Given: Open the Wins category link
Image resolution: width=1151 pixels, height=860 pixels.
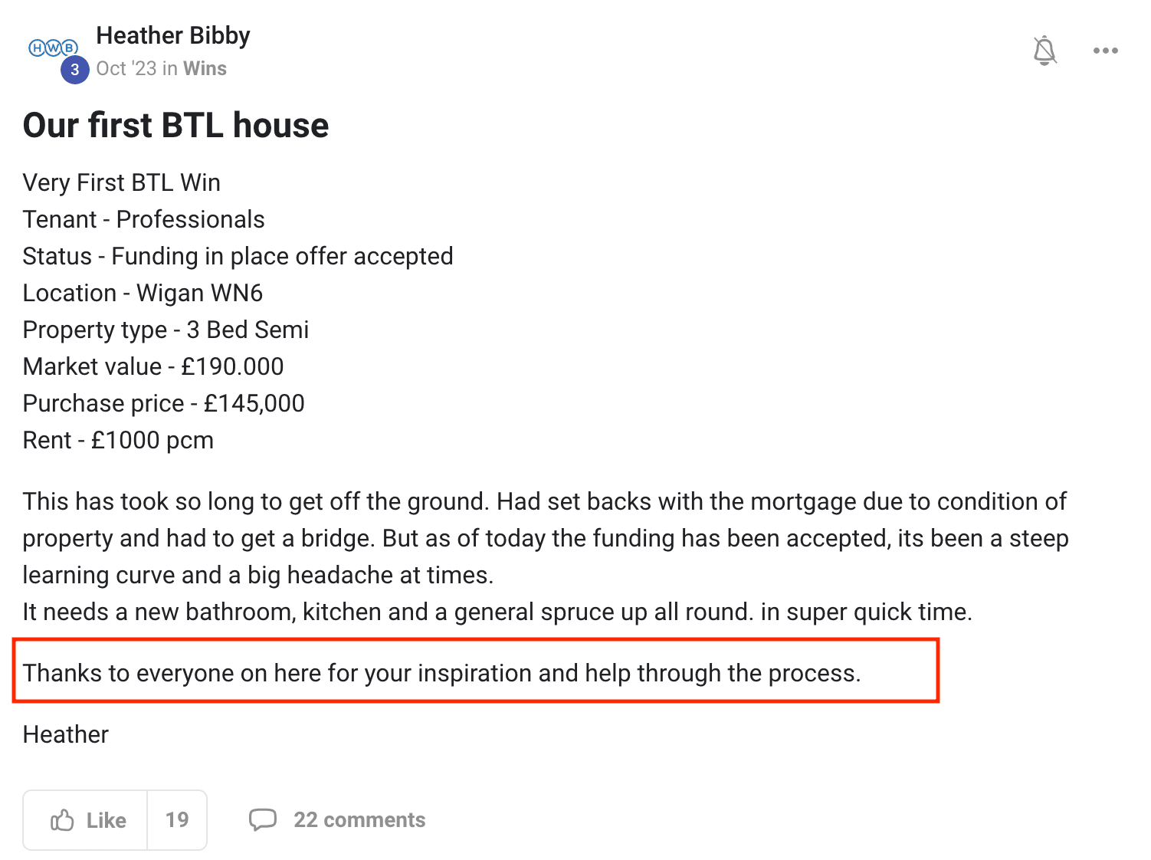Looking at the screenshot, I should (x=205, y=68).
